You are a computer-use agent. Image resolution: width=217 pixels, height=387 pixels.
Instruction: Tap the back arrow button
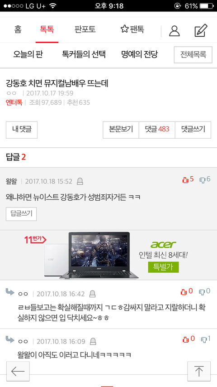click(x=18, y=371)
